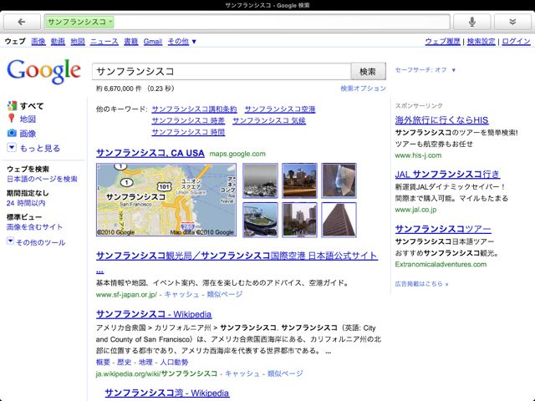Click 海外旅行に行くならHIS sponsored link

pos(441,120)
